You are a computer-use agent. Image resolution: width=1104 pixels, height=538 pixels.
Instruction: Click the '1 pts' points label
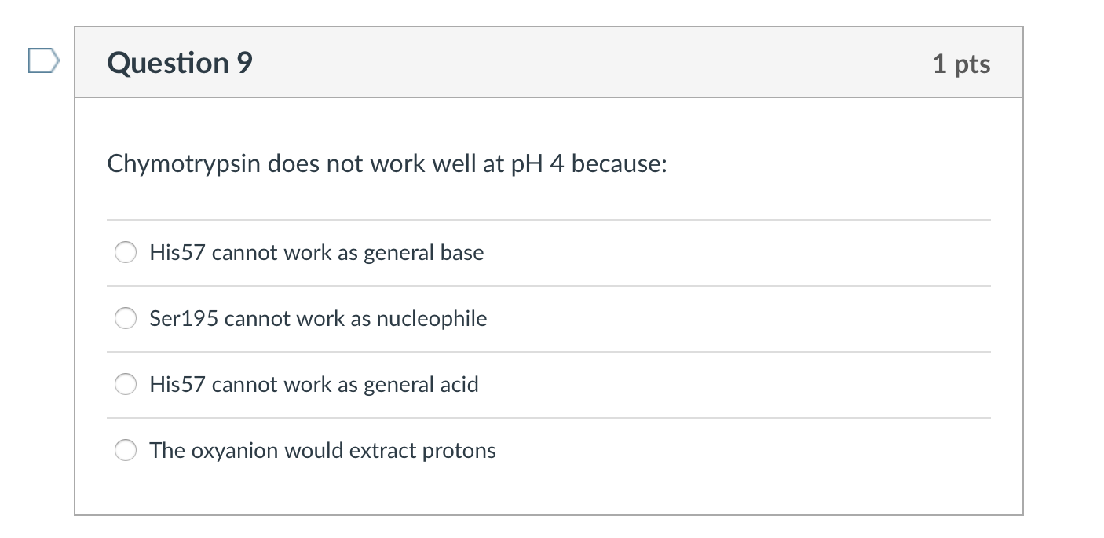pyautogui.click(x=961, y=64)
